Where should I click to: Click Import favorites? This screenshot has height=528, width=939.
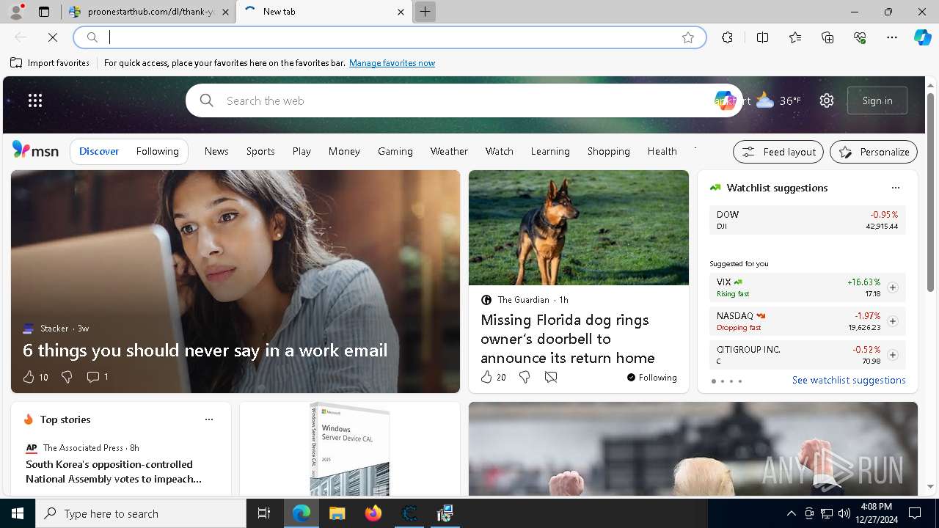pos(50,63)
